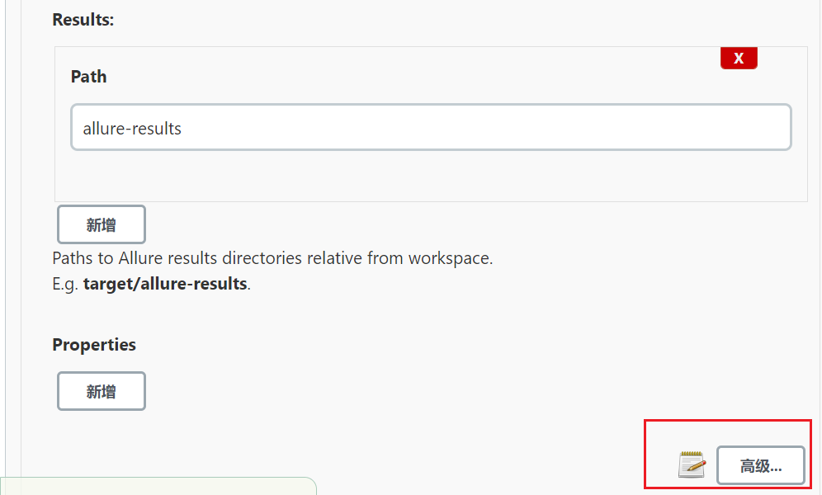
Task: Delete the Path entry with red X
Action: 739,59
